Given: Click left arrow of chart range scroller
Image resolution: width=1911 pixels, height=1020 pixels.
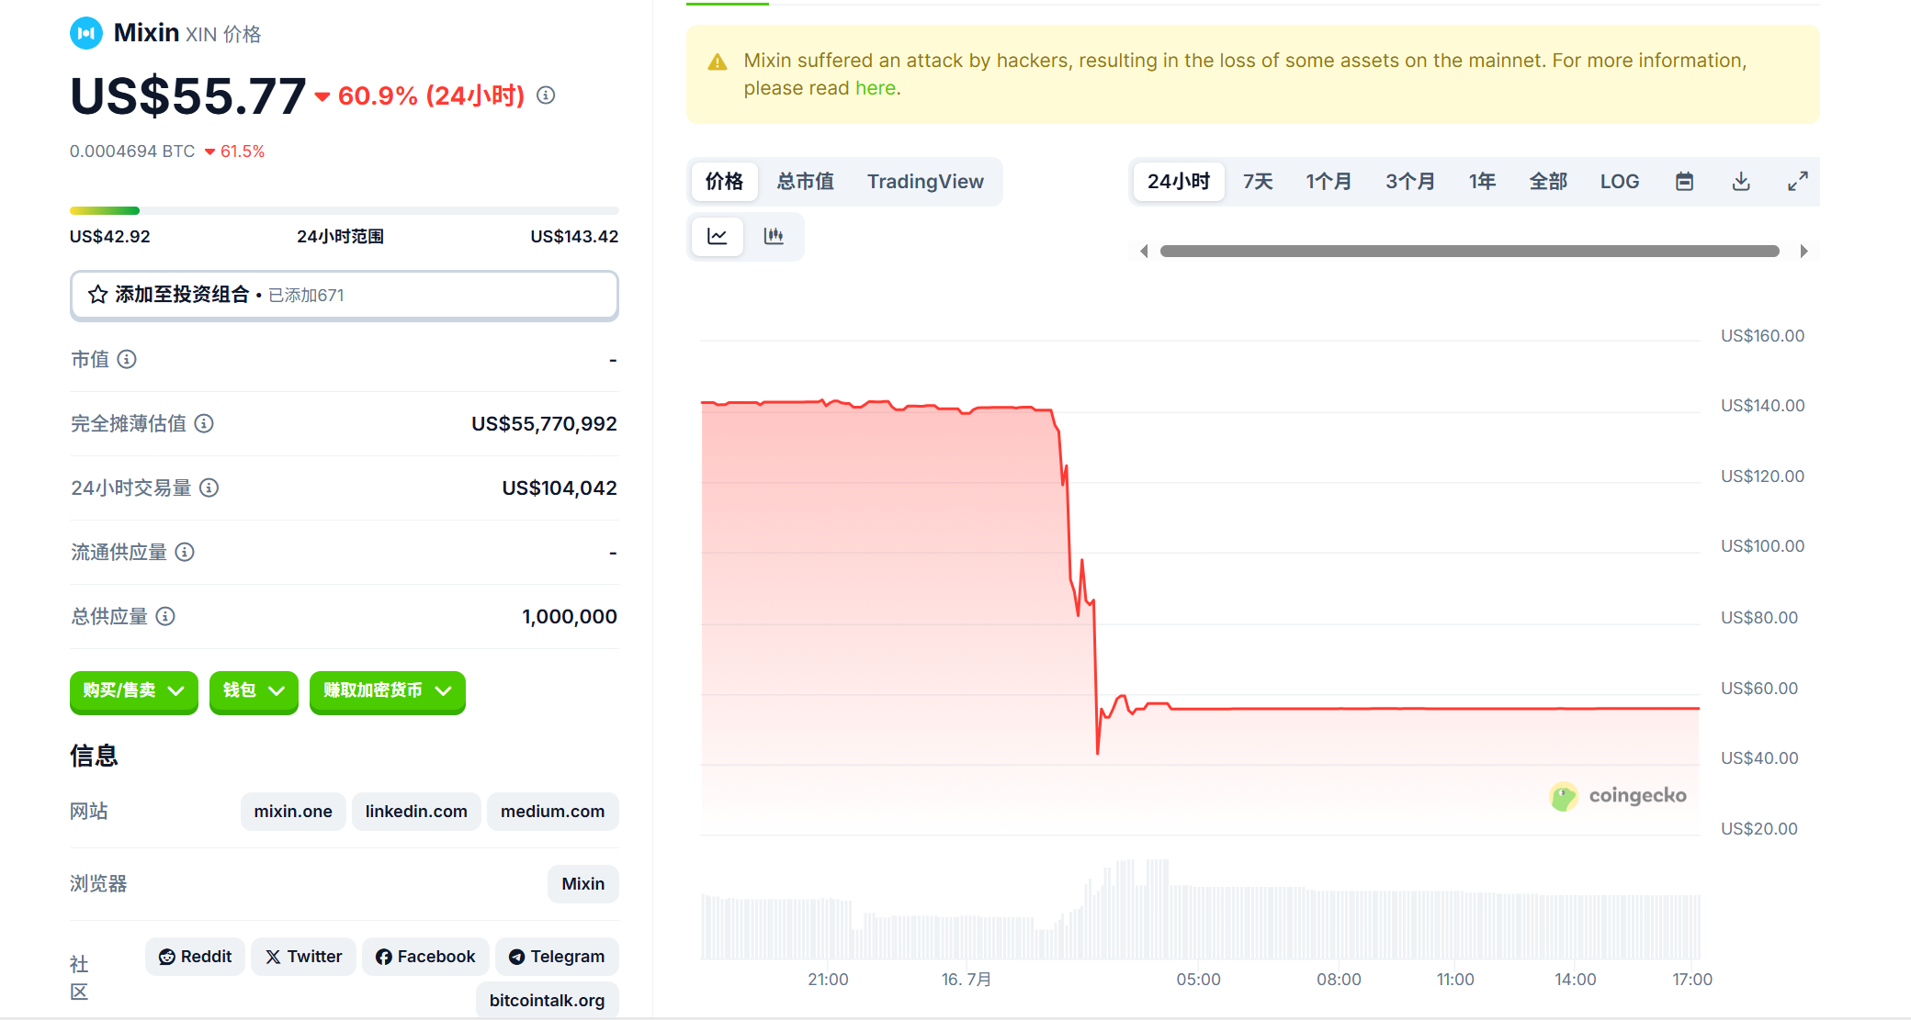Looking at the screenshot, I should coord(1144,252).
